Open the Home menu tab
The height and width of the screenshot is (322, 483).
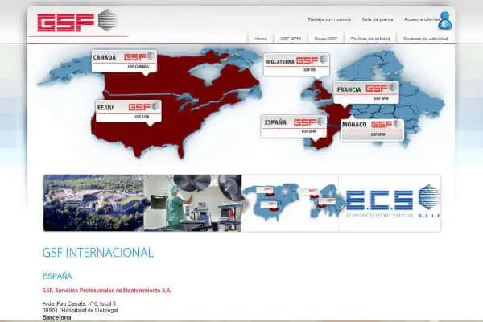260,38
